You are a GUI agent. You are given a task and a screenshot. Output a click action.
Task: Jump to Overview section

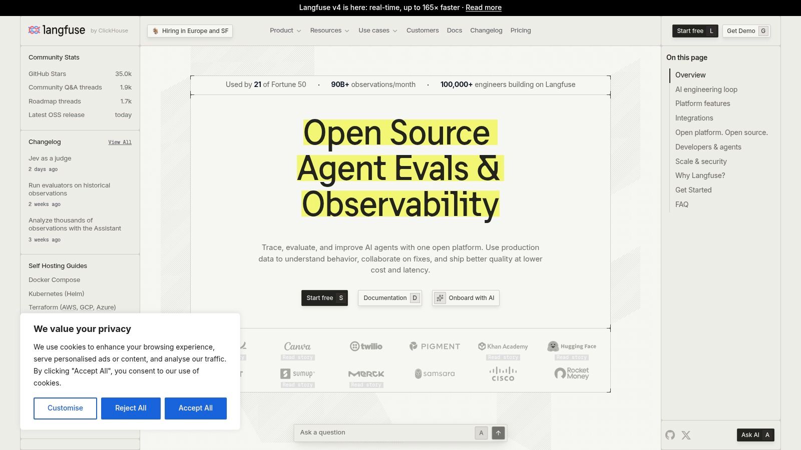[x=690, y=75]
